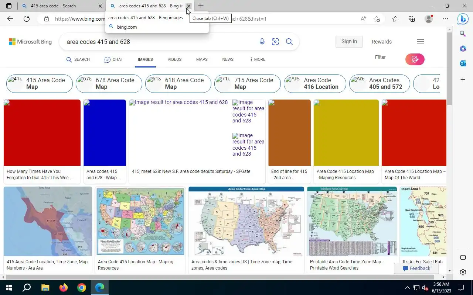
Task: Open the Bing sidebar chat icon
Action: coord(463,19)
